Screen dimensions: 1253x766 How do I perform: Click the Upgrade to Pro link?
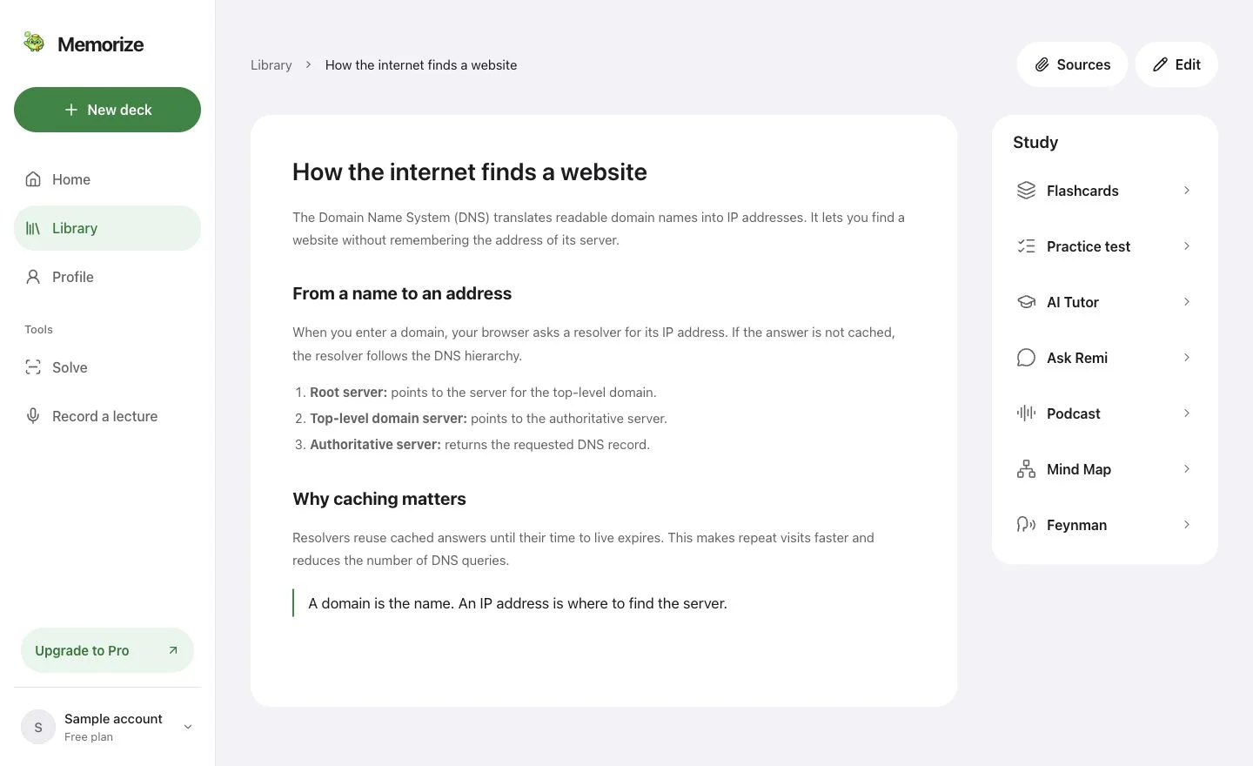pos(107,650)
